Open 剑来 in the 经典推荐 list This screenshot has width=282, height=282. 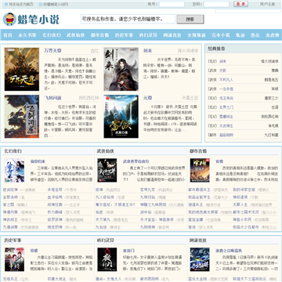[222, 61]
